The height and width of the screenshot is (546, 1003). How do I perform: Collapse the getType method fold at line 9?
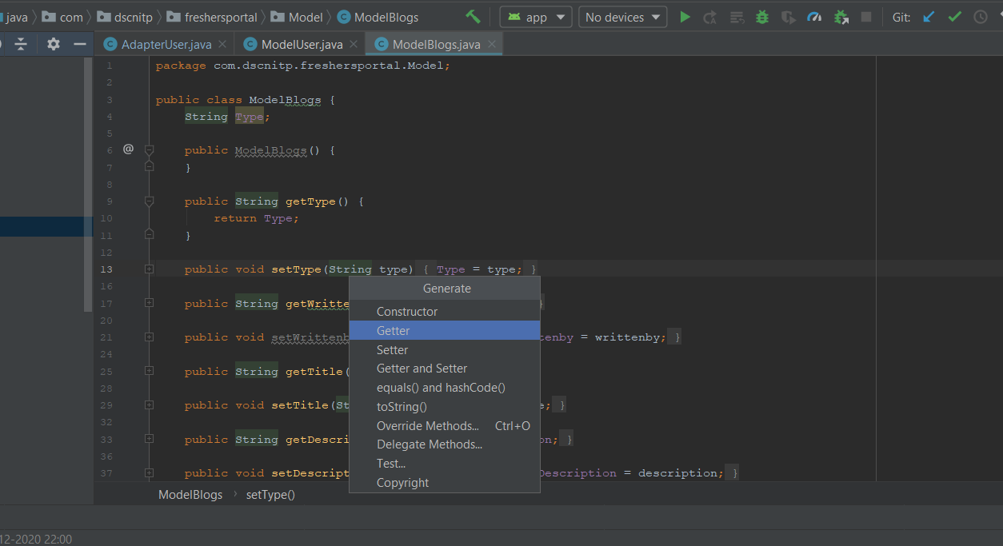149,201
